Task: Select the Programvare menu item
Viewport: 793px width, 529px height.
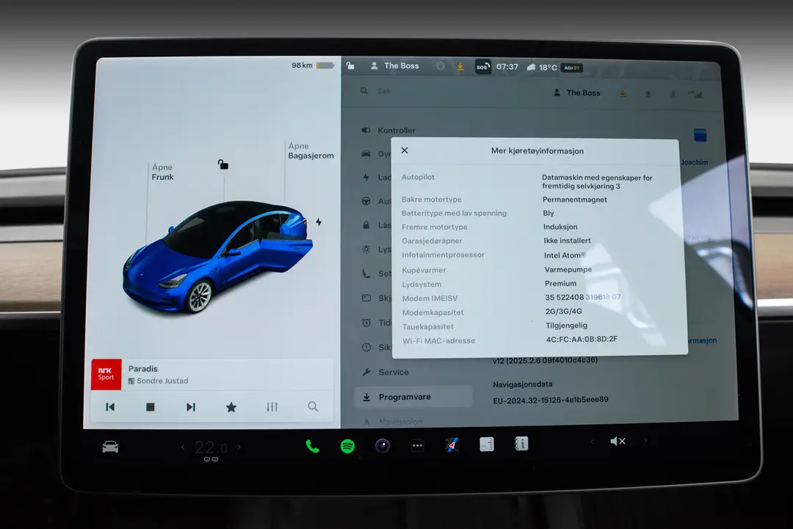Action: point(413,397)
